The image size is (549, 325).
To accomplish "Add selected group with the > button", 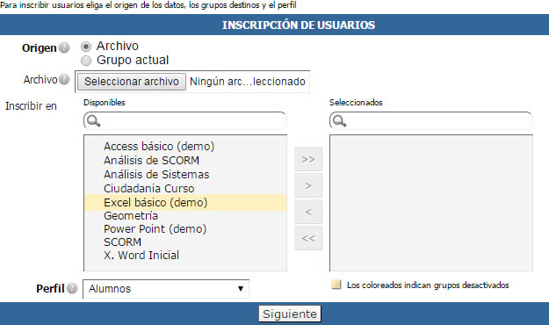I will tap(308, 185).
